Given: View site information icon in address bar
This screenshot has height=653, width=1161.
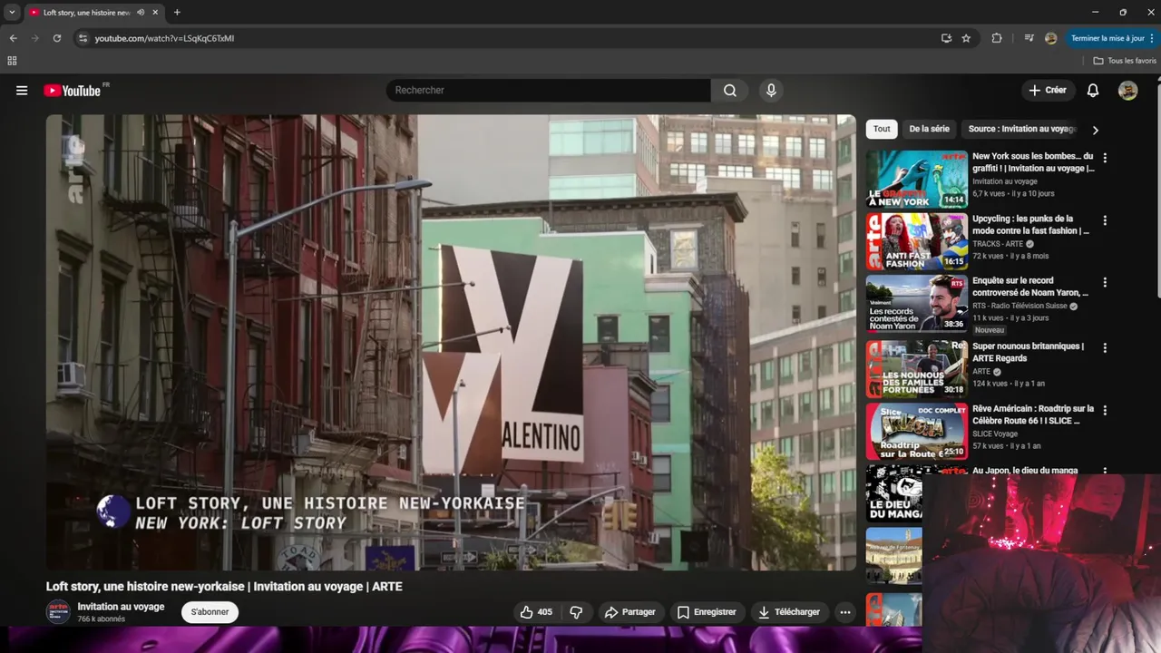Looking at the screenshot, I should [83, 38].
